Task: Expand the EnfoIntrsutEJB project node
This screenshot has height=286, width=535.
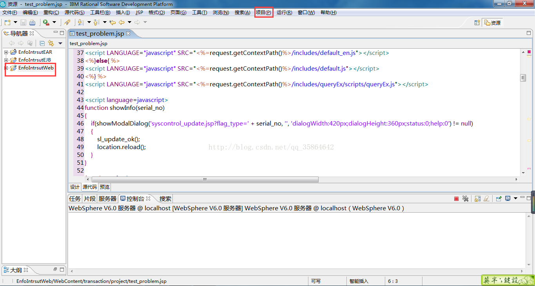Action: click(x=6, y=60)
